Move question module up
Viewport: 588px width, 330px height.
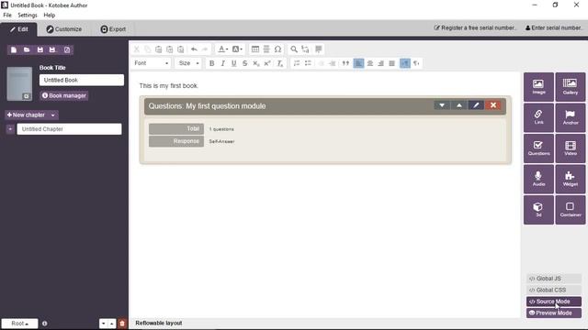[459, 105]
